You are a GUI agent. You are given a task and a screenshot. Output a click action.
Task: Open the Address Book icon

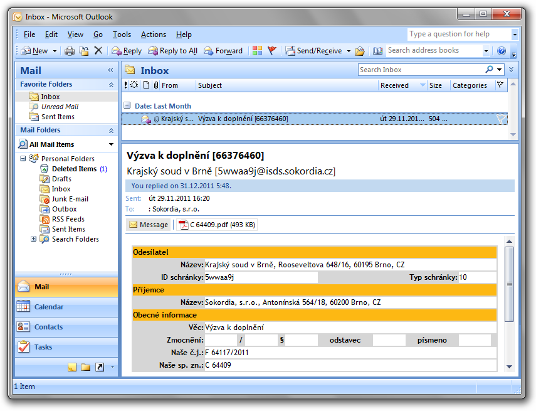pos(377,51)
